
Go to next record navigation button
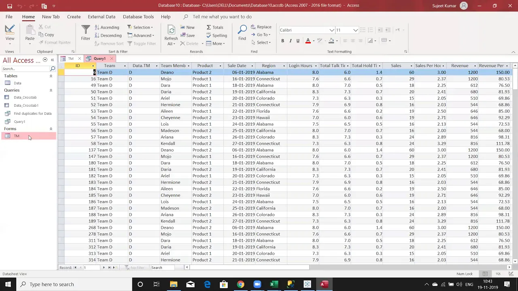[104, 268]
